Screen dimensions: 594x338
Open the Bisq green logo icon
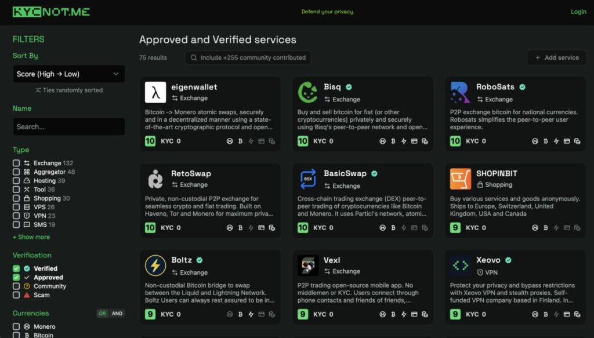pyautogui.click(x=308, y=92)
